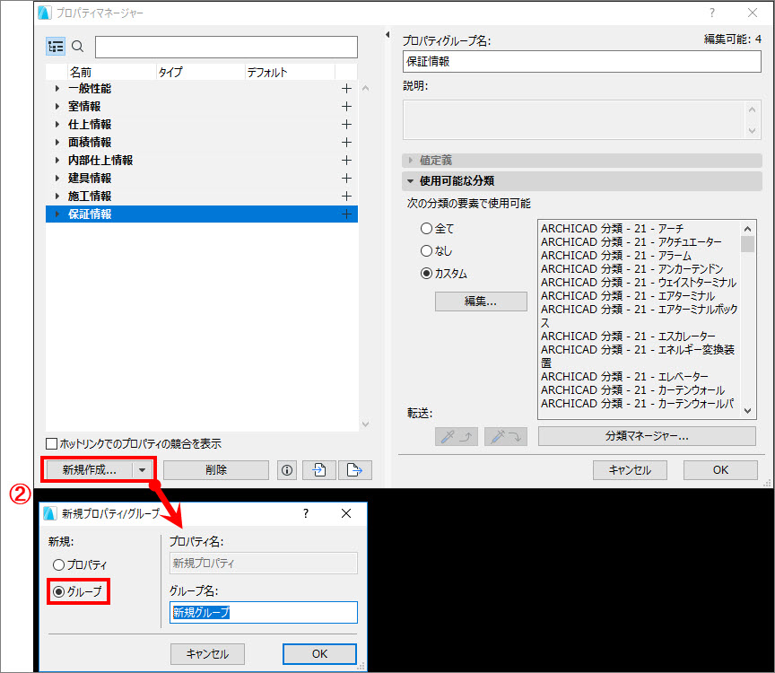775x673 pixels.
Task: Click the 説明 description text area
Action: coord(582,120)
